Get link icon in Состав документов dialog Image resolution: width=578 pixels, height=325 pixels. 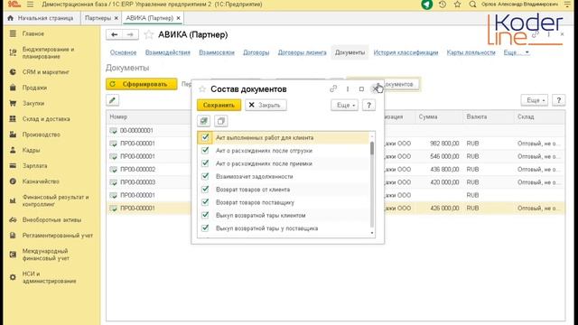pyautogui.click(x=333, y=88)
